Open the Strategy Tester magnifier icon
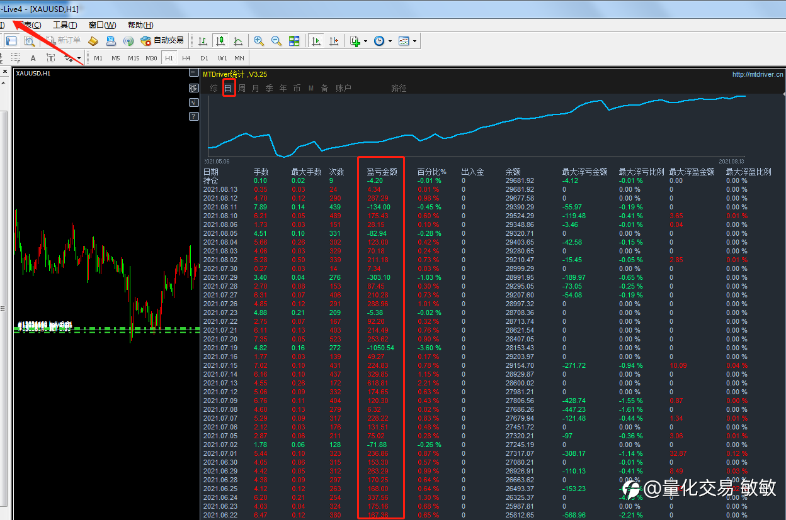The width and height of the screenshot is (786, 520). 29,41
